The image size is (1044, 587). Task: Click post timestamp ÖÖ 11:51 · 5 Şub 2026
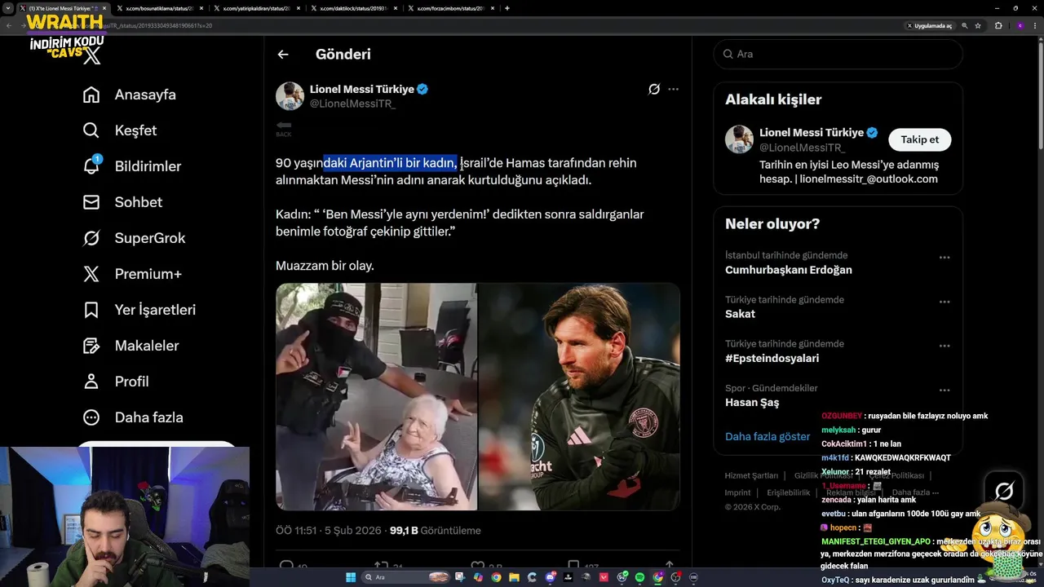329,530
